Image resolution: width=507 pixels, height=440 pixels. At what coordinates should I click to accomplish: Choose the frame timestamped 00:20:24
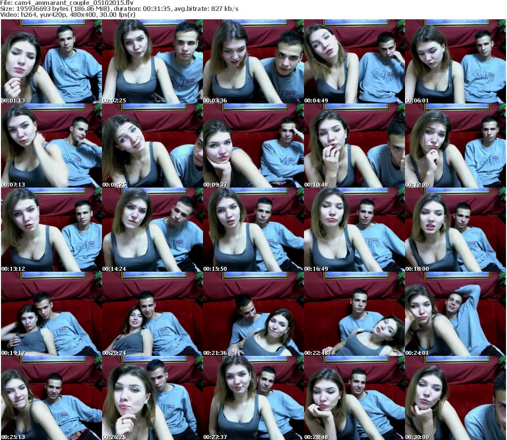tap(152, 314)
